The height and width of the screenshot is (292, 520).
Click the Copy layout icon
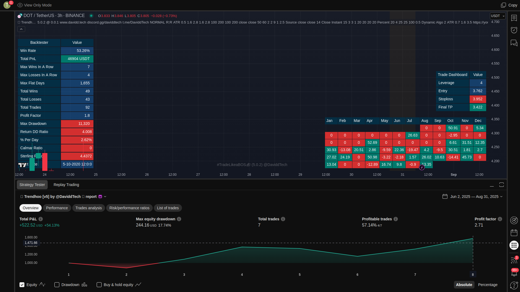pos(503,5)
